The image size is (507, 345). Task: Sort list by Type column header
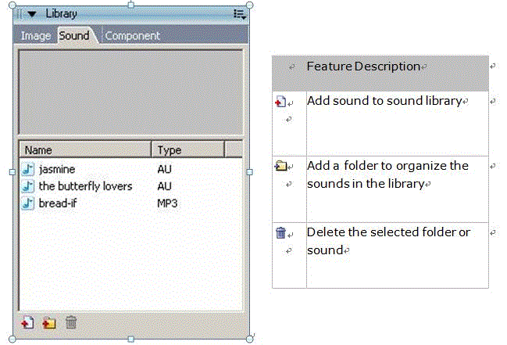coord(188,149)
